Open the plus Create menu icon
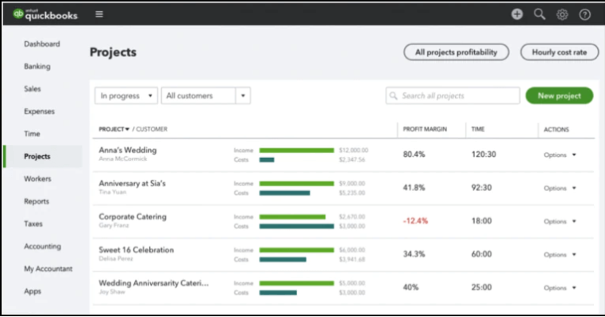Screen dimensions: 605x317 [517, 14]
